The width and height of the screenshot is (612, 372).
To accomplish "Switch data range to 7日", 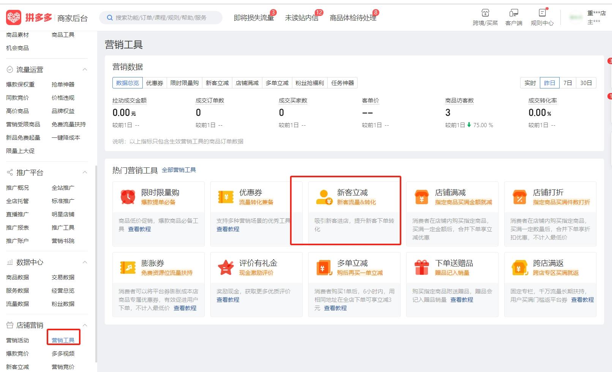I will [x=568, y=82].
